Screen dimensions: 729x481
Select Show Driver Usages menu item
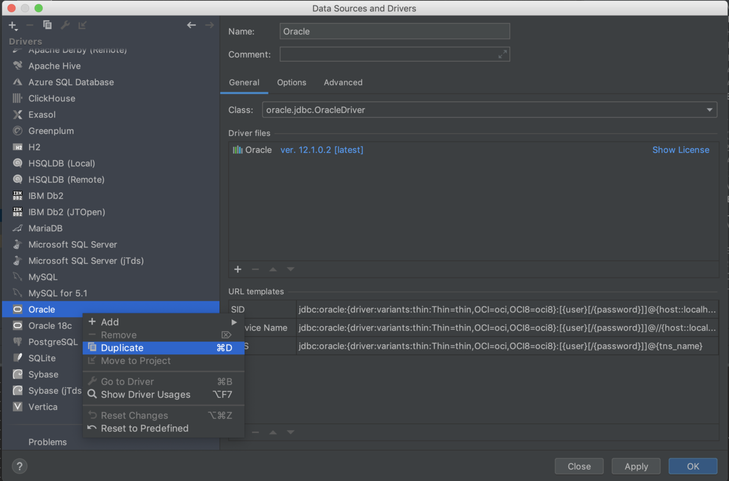click(163, 394)
